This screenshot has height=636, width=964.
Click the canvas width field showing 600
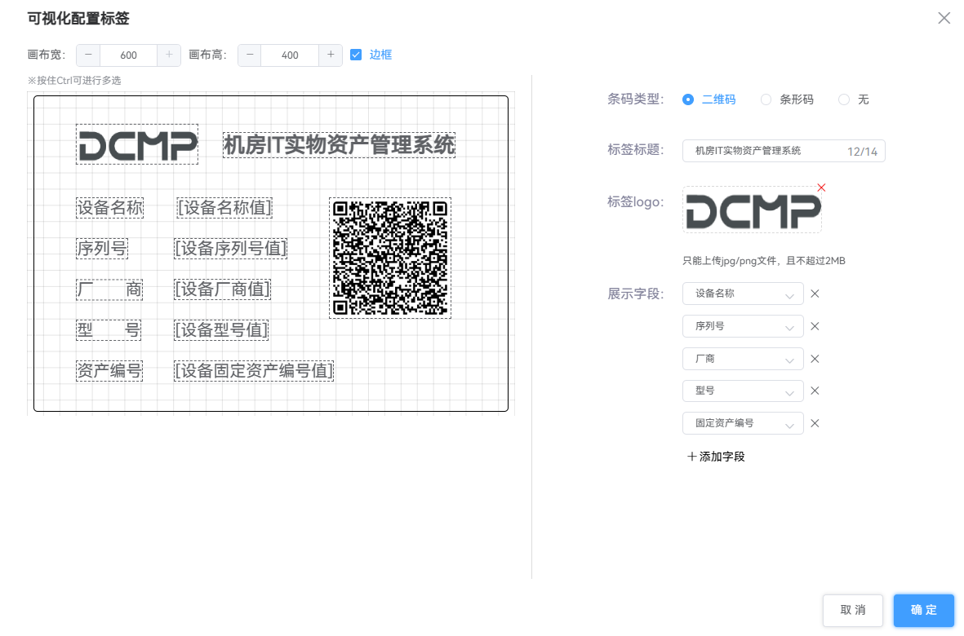pyautogui.click(x=128, y=55)
